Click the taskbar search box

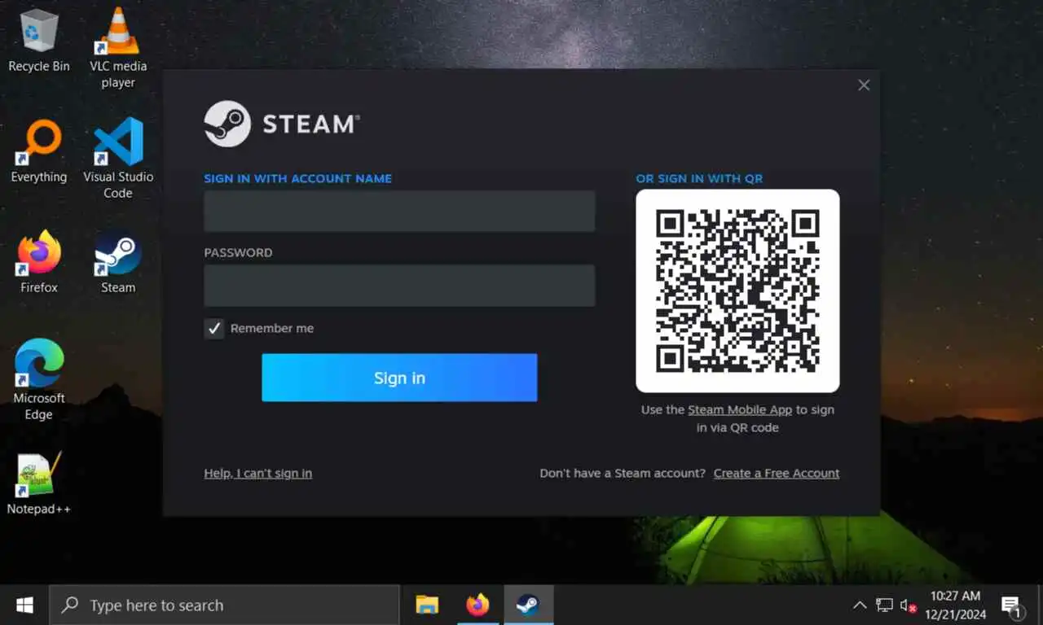[x=225, y=605]
